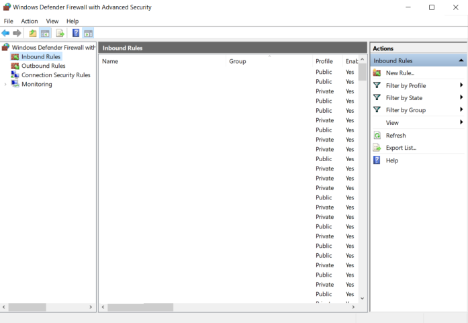The image size is (468, 323).
Task: Open the File menu
Action: (x=8, y=21)
